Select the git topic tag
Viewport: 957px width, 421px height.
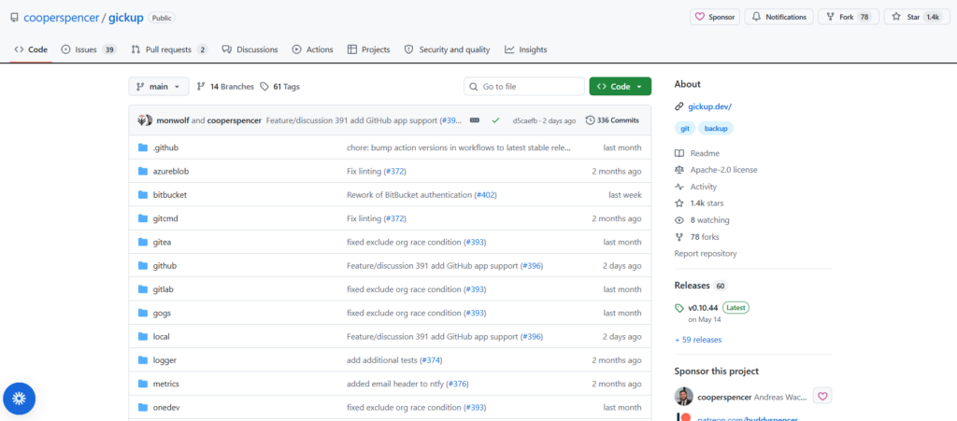point(685,129)
